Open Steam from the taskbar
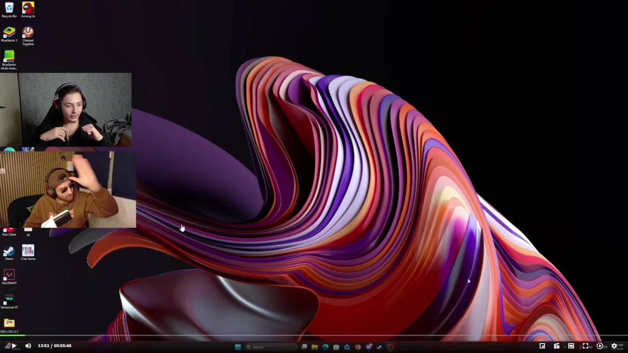 (379, 347)
